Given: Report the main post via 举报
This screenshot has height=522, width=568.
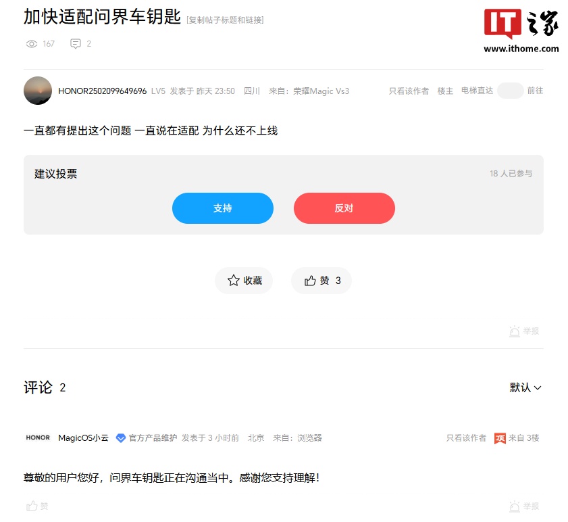Looking at the screenshot, I should click(524, 331).
